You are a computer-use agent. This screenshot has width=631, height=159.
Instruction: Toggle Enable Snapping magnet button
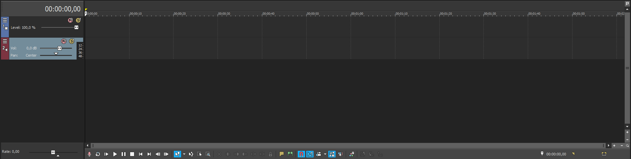(301, 154)
